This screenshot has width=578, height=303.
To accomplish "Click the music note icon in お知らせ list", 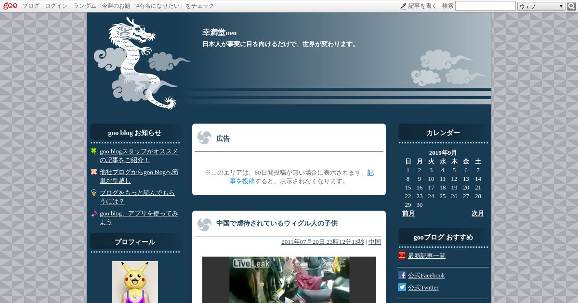I will click(x=94, y=213).
